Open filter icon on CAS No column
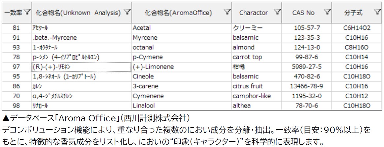 [x=327, y=12]
